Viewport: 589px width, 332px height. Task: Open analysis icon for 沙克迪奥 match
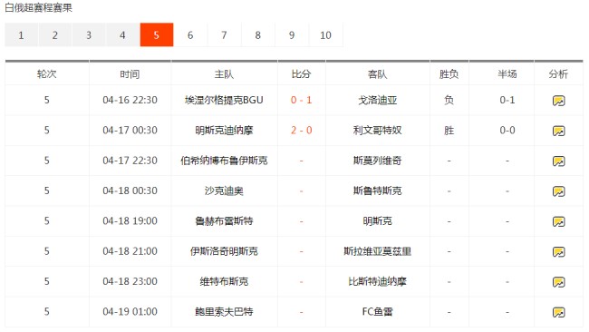click(x=558, y=191)
